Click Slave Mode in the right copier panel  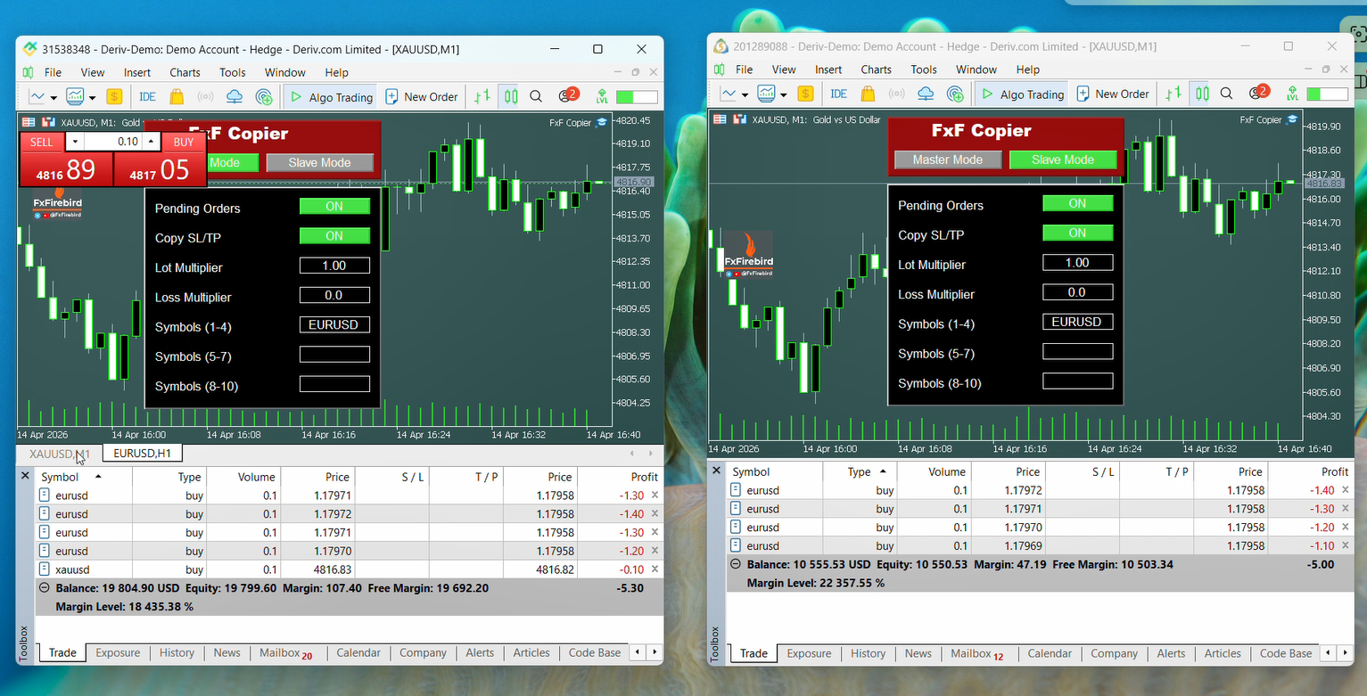pos(1063,160)
